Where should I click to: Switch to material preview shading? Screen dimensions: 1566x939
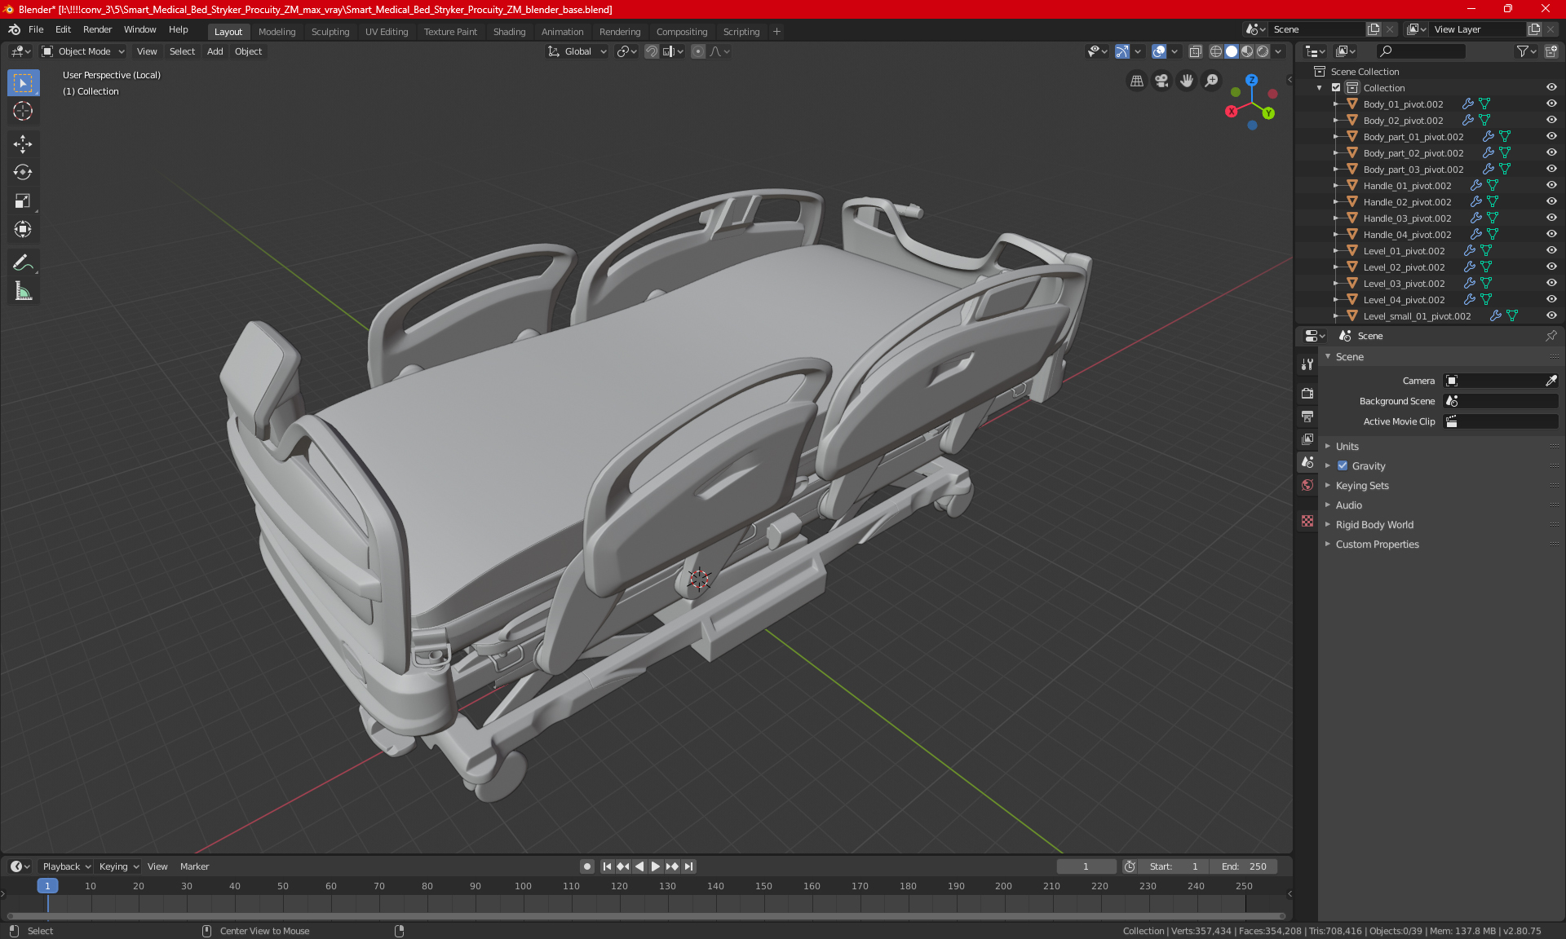pyautogui.click(x=1247, y=51)
